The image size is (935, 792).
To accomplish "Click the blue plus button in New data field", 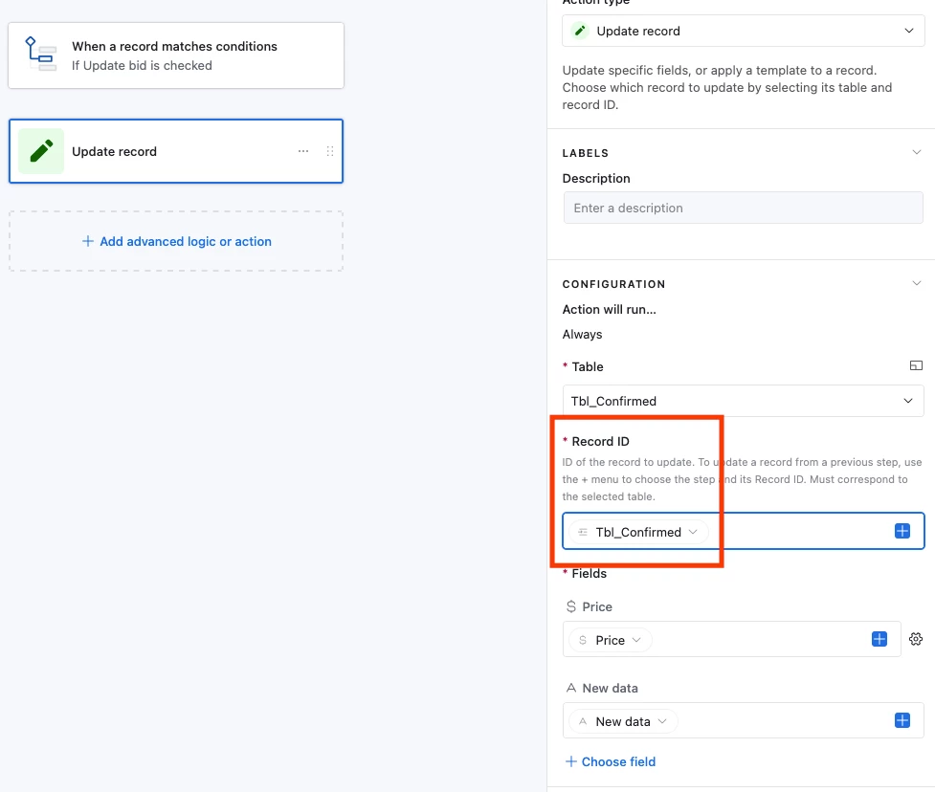I will pyautogui.click(x=902, y=720).
